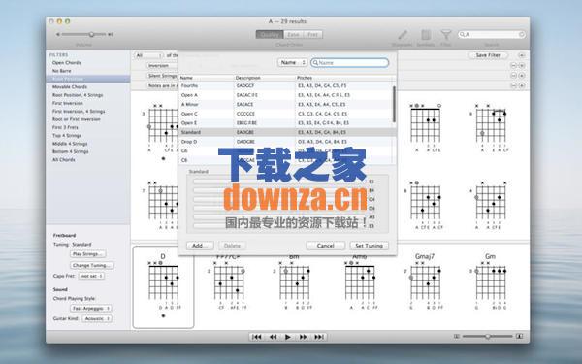Remove the Inversion rule with minus button

coord(514,65)
